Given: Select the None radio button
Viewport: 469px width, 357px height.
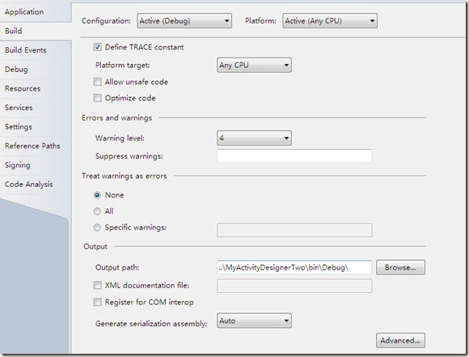Looking at the screenshot, I should click(x=97, y=195).
